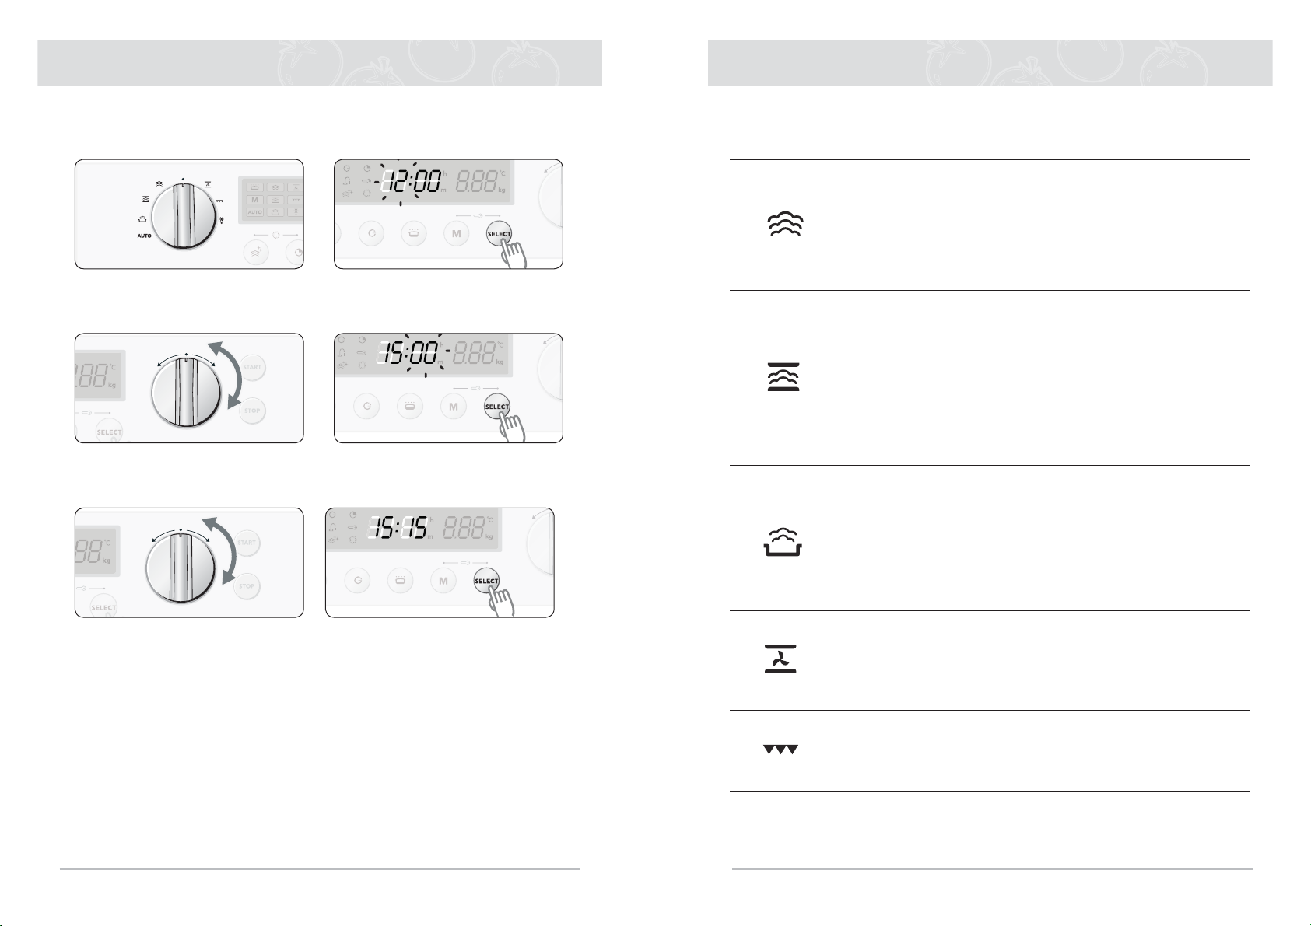
Task: Tap the steam clean button beside the AUTO dial
Action: 254,253
